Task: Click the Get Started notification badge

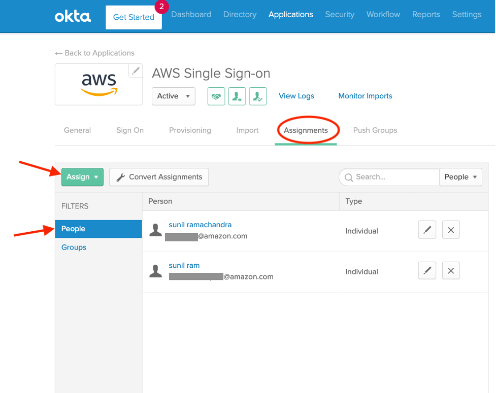Action: pos(161,7)
